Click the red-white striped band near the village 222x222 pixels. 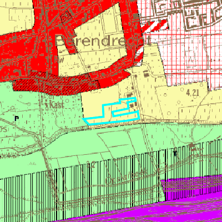[155, 26]
